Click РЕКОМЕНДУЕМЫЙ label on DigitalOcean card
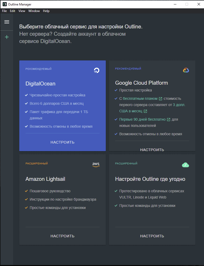Viewport: 204px width, 266px height. pyautogui.click(x=39, y=69)
